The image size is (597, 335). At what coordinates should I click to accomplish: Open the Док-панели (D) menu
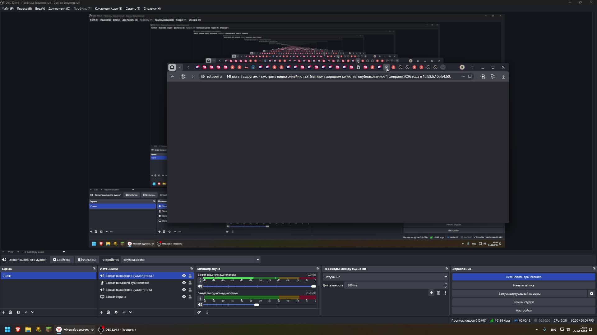coord(59,8)
